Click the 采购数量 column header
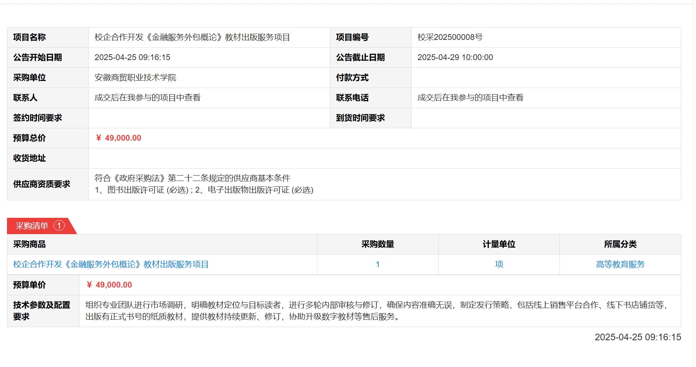696x367 pixels. 377,244
